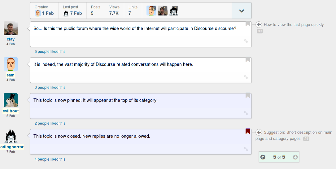Image resolution: width=336 pixels, height=169 pixels.
Task: Open codinghorror's avatar profile picture
Action: (x=11, y=136)
